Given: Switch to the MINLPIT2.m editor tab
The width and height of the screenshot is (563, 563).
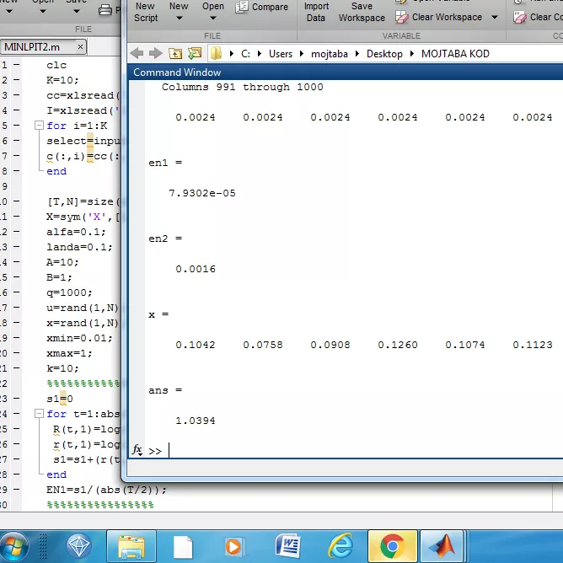Looking at the screenshot, I should tap(34, 46).
